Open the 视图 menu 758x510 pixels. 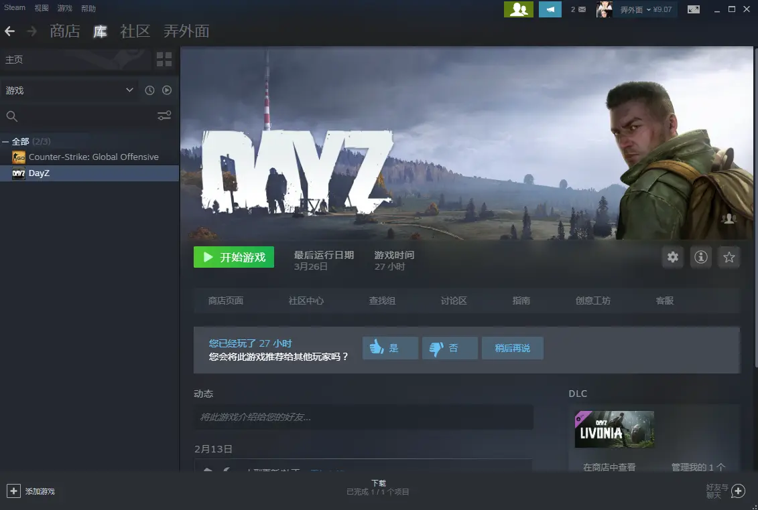tap(42, 8)
